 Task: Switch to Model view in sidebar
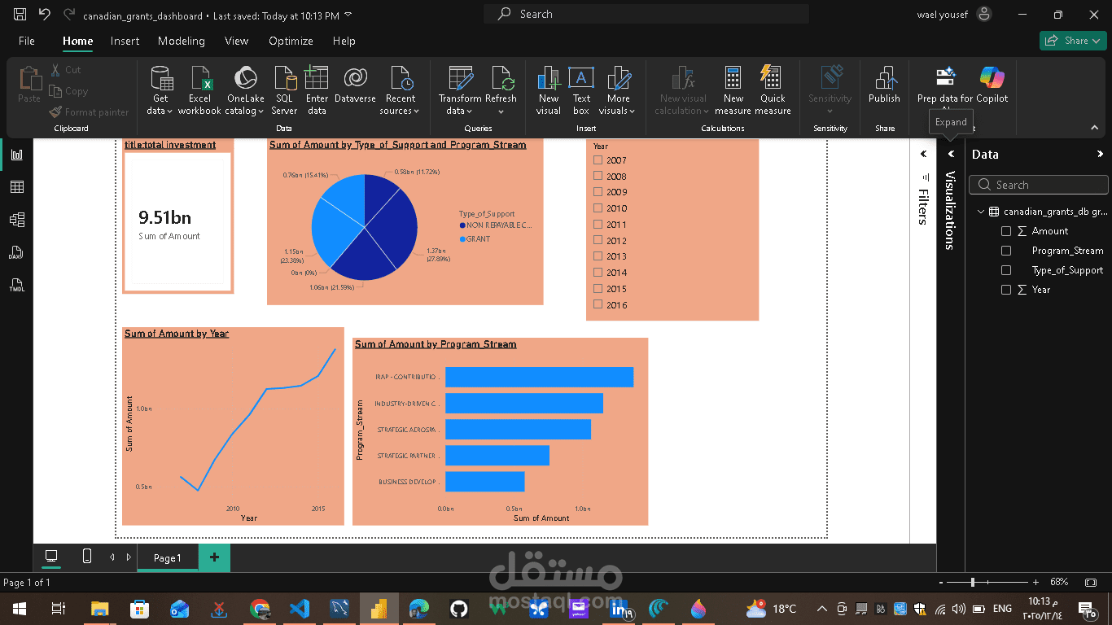click(x=16, y=220)
